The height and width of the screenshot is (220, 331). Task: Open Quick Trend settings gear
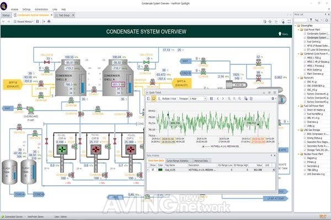273,98
